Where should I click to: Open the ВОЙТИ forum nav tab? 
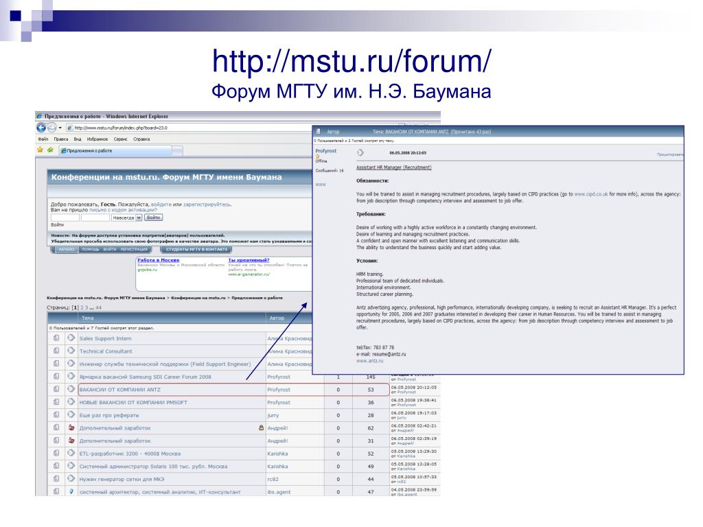[110, 250]
